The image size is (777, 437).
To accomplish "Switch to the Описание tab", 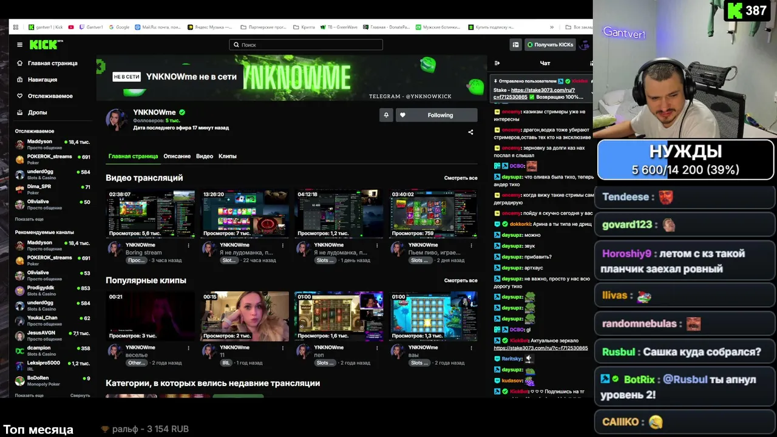I will [x=177, y=156].
